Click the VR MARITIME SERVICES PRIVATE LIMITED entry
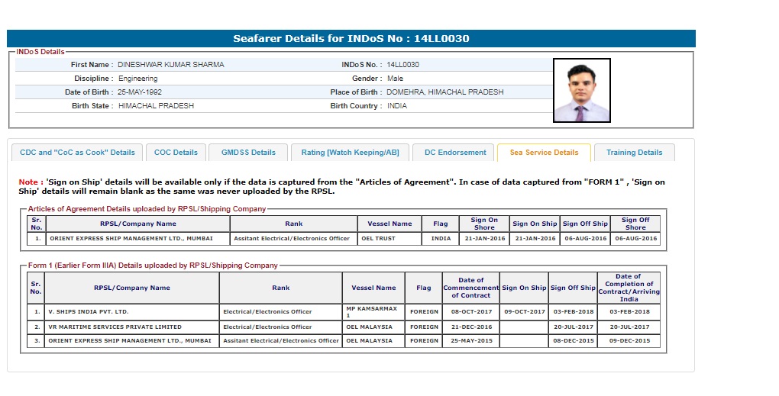Image resolution: width=779 pixels, height=396 pixels. 115,327
